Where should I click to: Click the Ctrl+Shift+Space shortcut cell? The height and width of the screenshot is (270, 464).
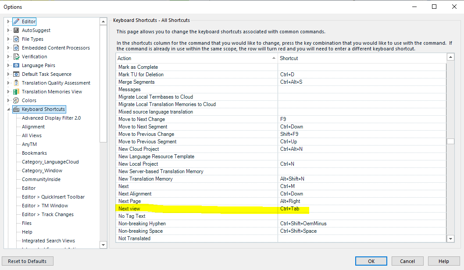[362, 231]
